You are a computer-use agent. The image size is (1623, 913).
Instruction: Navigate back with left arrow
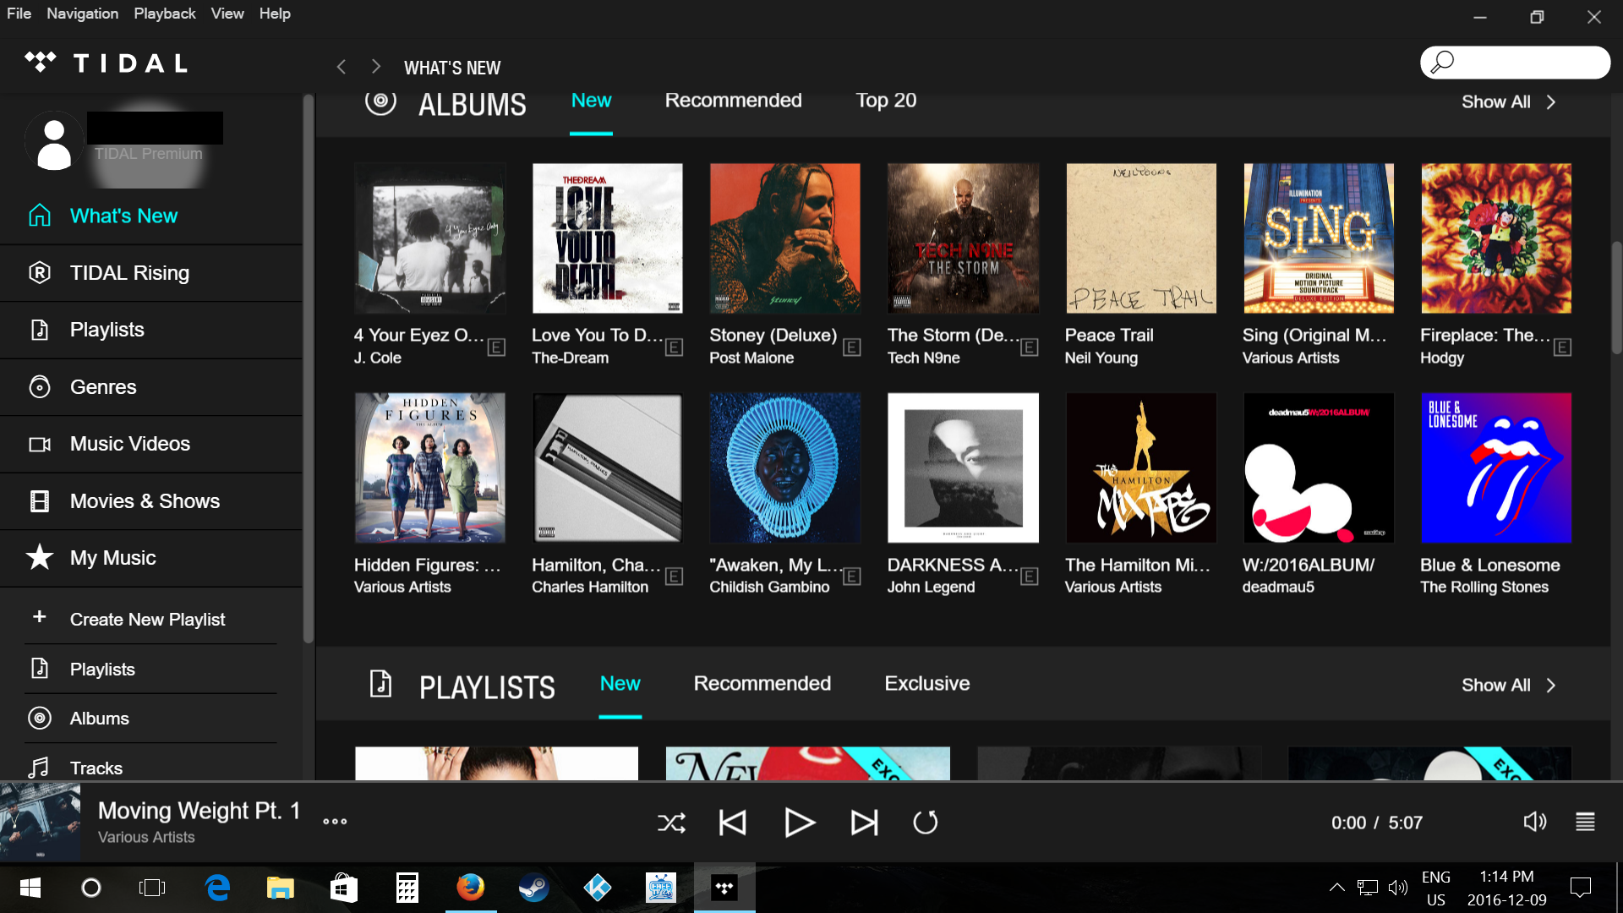[342, 67]
